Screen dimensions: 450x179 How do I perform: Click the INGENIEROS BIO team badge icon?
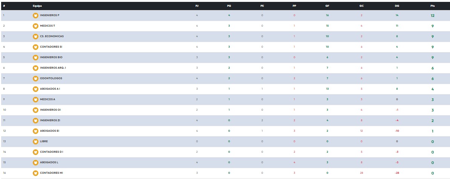35,57
